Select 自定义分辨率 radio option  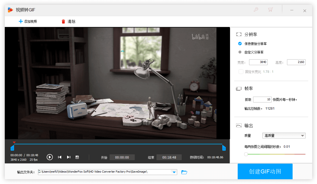(x=240, y=52)
